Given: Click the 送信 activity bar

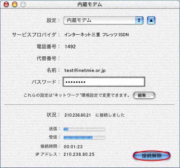Looking at the screenshot, I should (x=85, y=129).
